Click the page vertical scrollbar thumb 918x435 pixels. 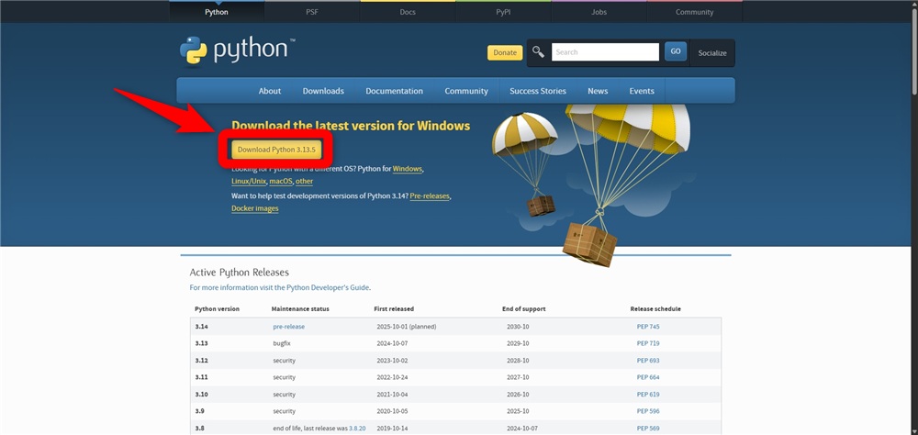click(x=913, y=50)
